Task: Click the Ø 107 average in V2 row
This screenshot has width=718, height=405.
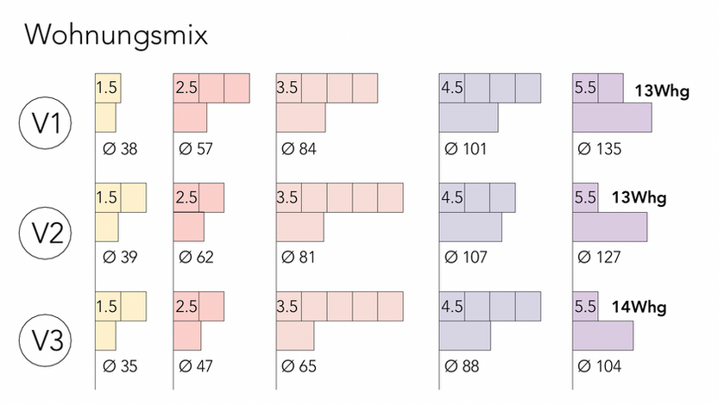Action: pyautogui.click(x=466, y=258)
